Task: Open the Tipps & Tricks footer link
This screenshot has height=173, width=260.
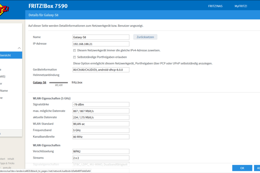Action: coord(7,163)
